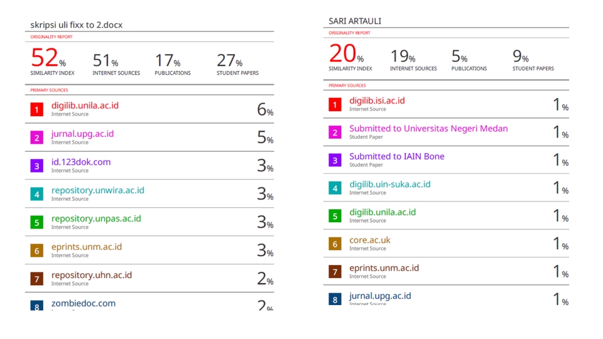Screen dimensions: 603x339
Task: Select the purple number 3 badge beside id.123dok.com
Action: coord(37,166)
